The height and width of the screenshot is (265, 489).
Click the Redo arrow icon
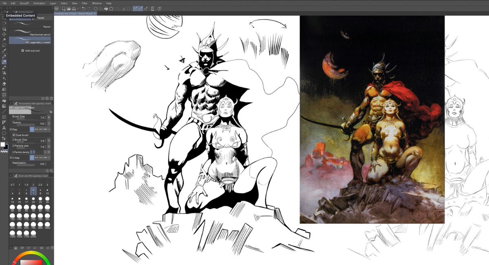89,9
